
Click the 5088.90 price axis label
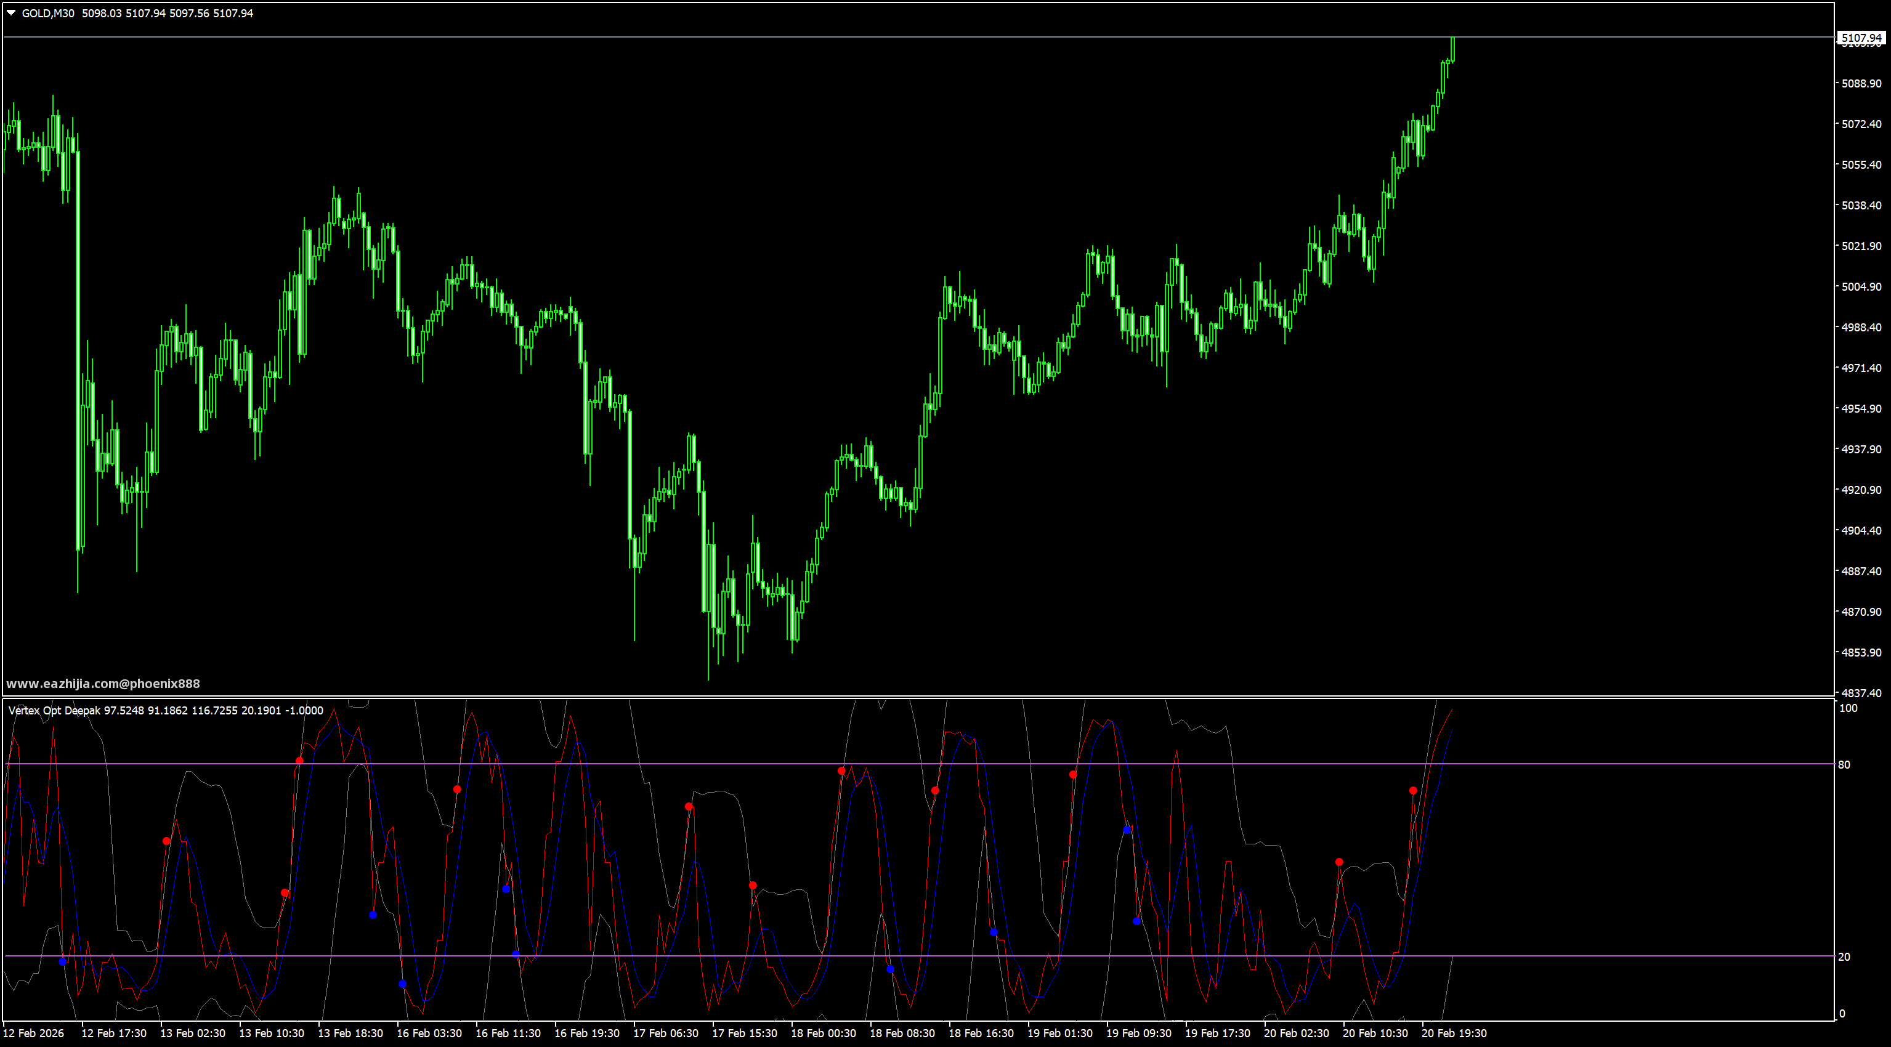(x=1861, y=84)
